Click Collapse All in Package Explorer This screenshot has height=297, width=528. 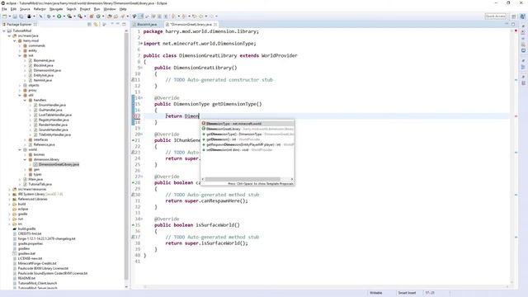coord(89,24)
